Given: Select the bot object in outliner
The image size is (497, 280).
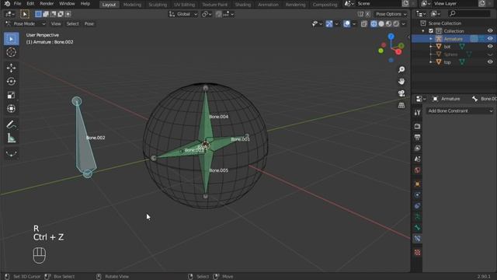Looking at the screenshot, I should 447,47.
